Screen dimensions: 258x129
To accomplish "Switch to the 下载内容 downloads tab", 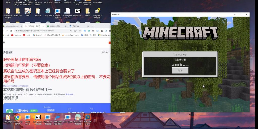I will (x=75, y=26).
